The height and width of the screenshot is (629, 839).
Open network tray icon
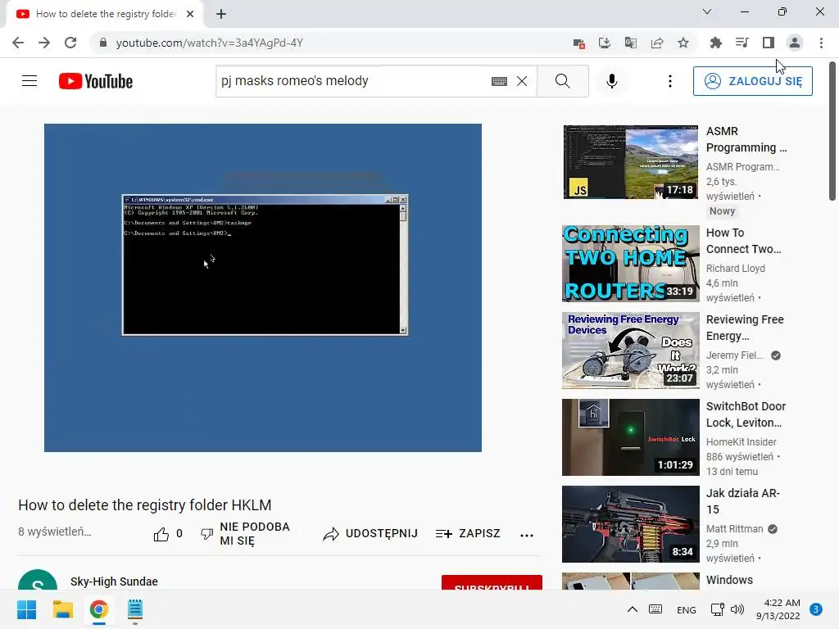point(717,609)
